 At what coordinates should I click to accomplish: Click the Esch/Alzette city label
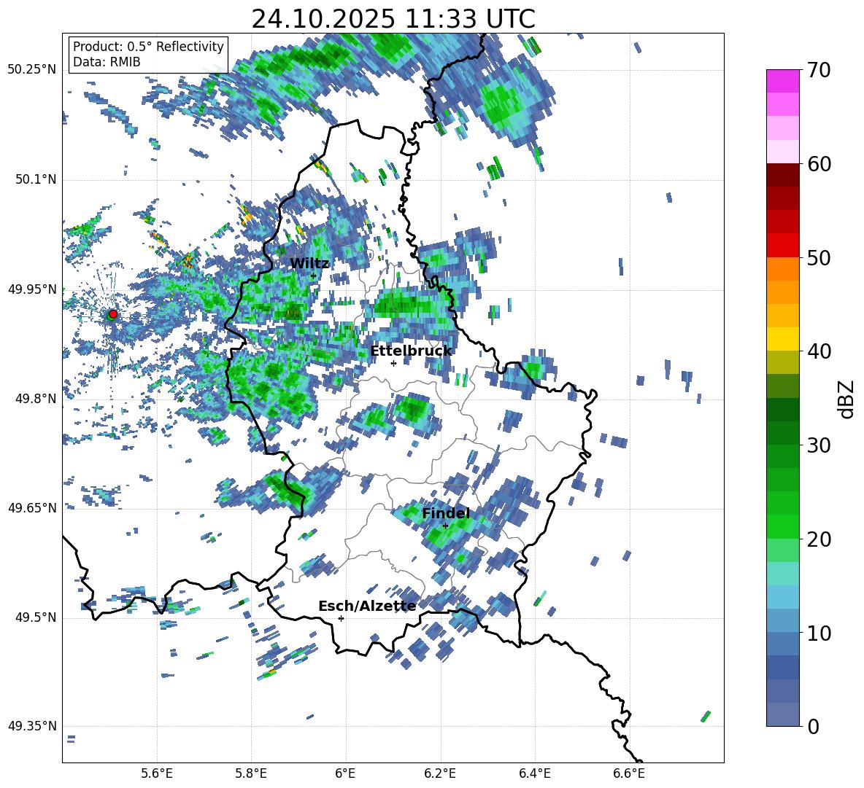367,606
